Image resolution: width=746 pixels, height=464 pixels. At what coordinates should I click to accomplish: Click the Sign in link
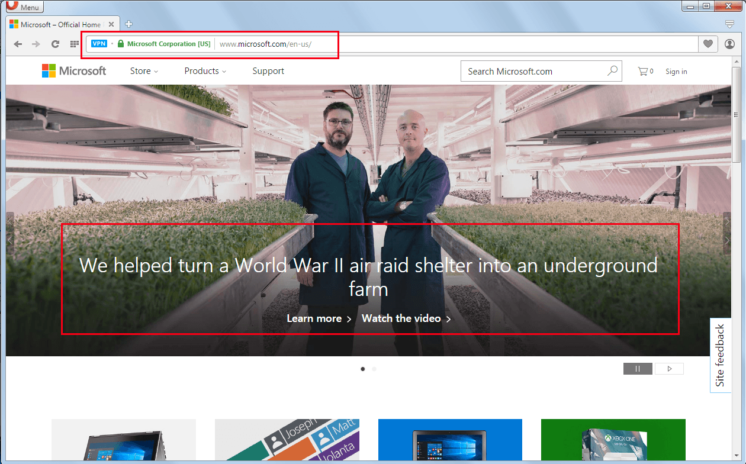coord(676,72)
